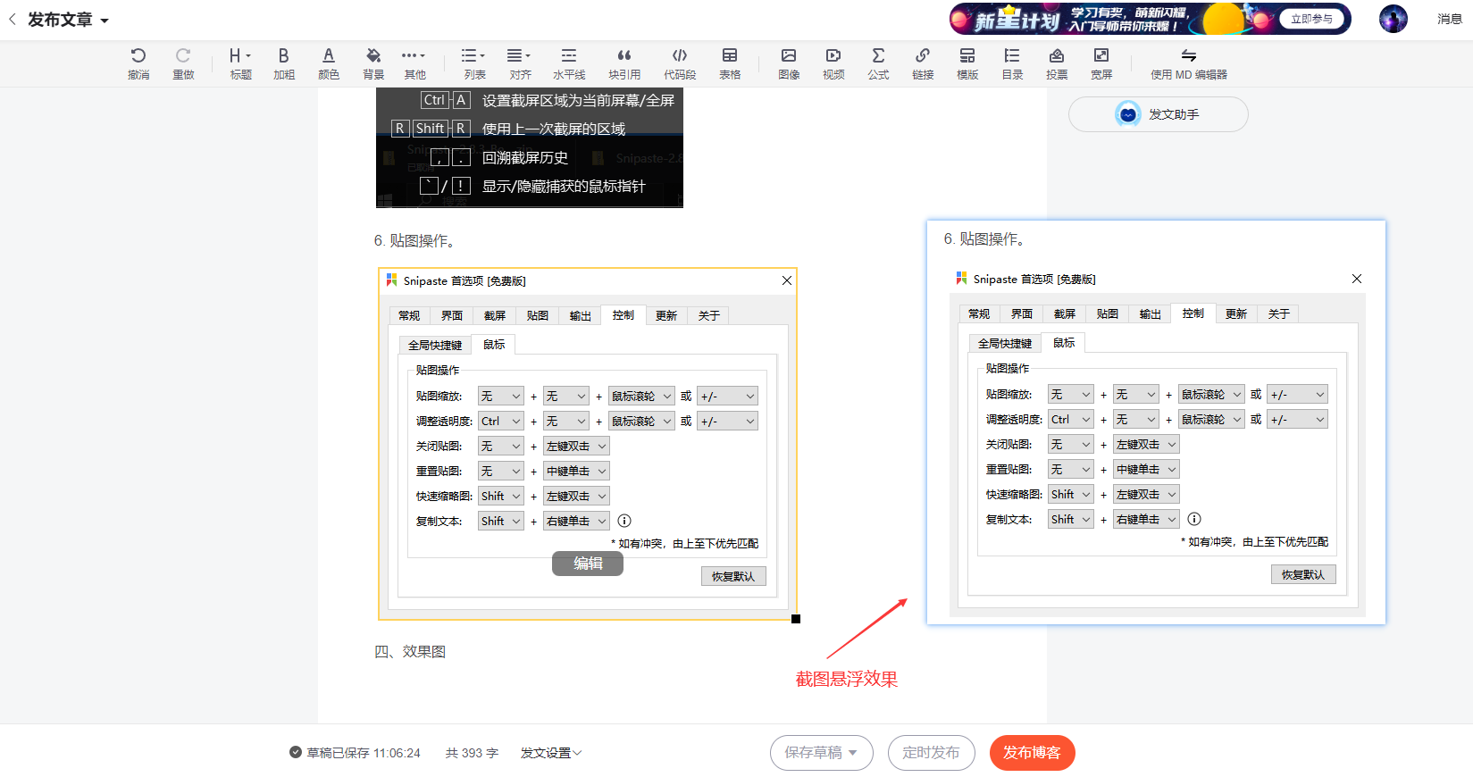The height and width of the screenshot is (777, 1473).
Task: Open 贴图缩放 鼠标滚轮 dropdown in the floating window
Action: tap(1211, 394)
